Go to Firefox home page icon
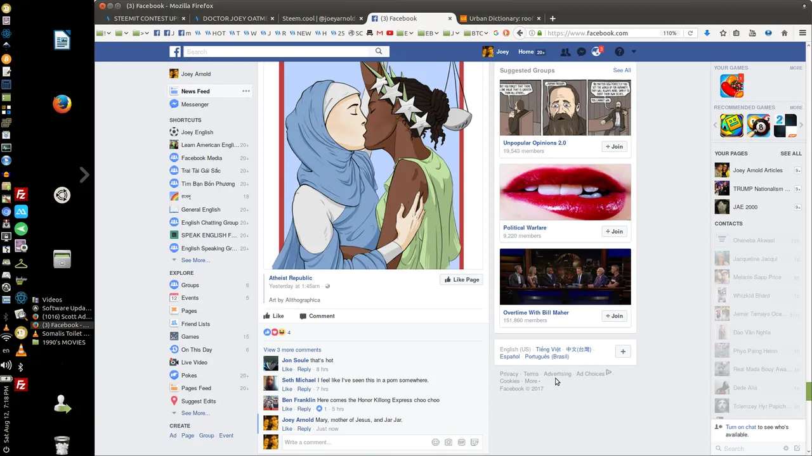Screen dimensions: 812x456 (784, 33)
